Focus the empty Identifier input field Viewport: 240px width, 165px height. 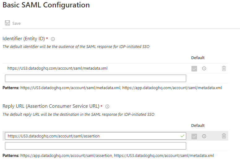96,78
